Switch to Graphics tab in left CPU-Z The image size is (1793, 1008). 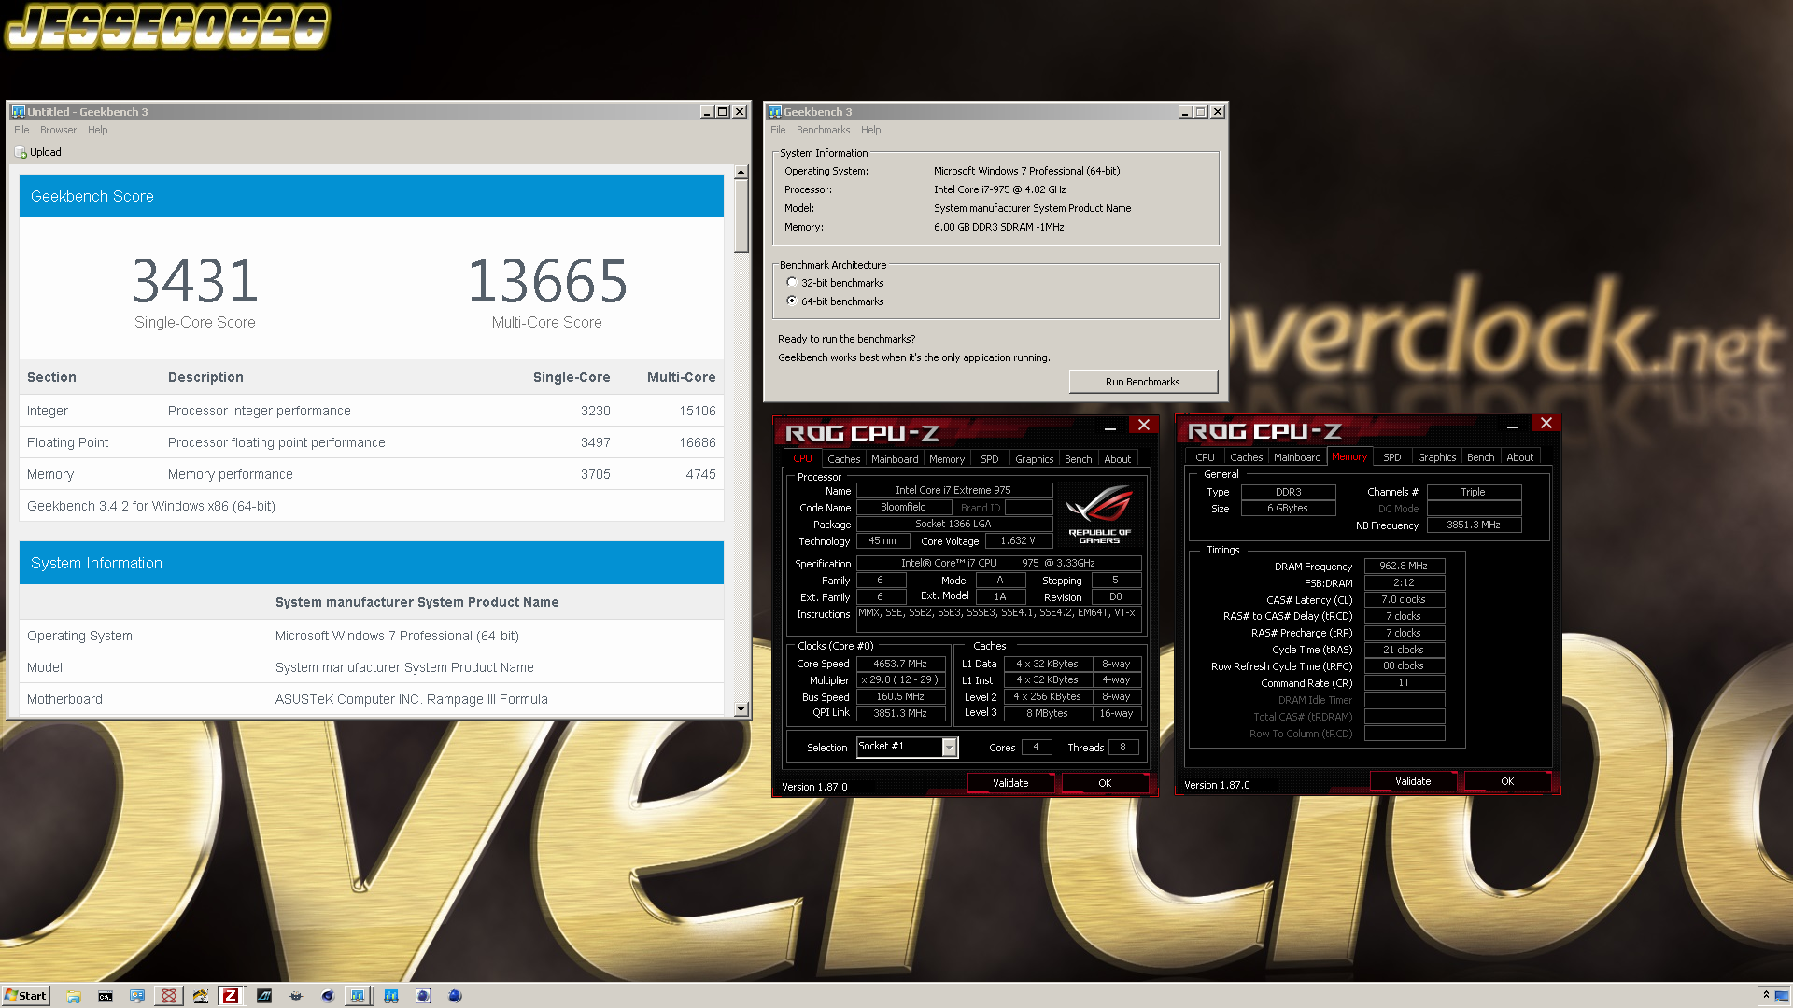pos(1035,459)
